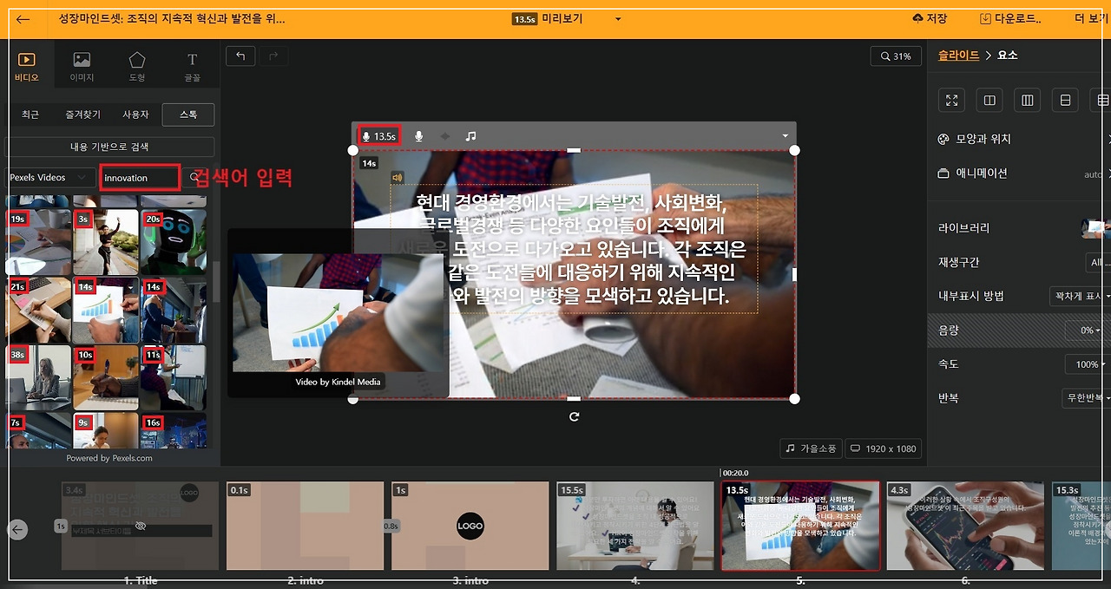This screenshot has width=1111, height=589.
Task: Go to the 슬라이드 breadcrumb link
Action: tap(958, 55)
